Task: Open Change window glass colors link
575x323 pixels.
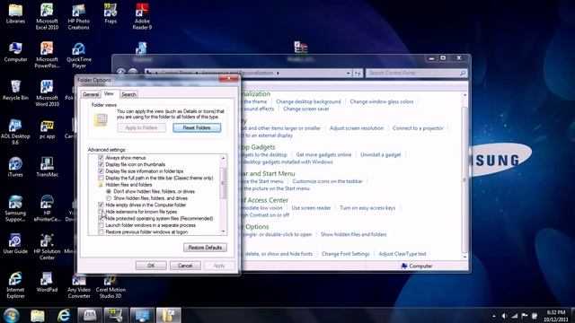Action: click(382, 101)
